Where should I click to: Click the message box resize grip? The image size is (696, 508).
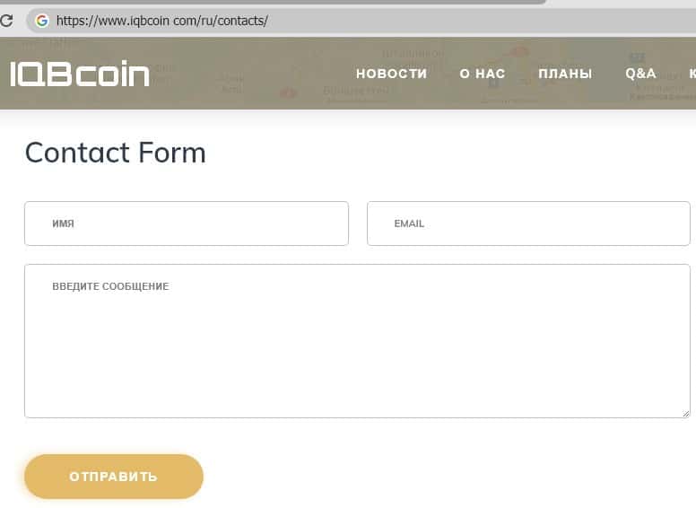pos(685,413)
